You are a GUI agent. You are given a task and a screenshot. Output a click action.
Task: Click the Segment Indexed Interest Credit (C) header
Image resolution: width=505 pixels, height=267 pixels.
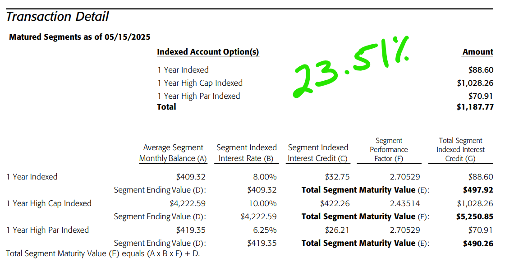[318, 153]
